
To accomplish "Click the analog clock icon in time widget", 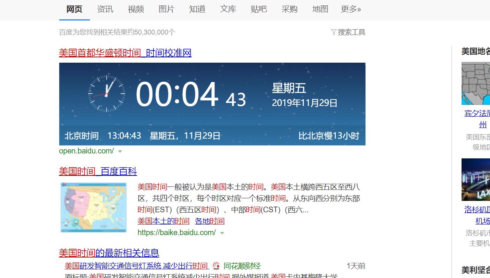I will point(107,93).
